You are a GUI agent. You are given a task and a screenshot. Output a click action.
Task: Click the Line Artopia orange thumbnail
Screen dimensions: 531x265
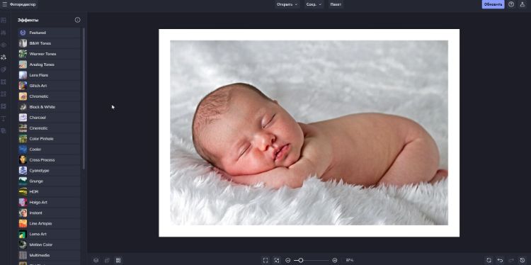coord(23,223)
